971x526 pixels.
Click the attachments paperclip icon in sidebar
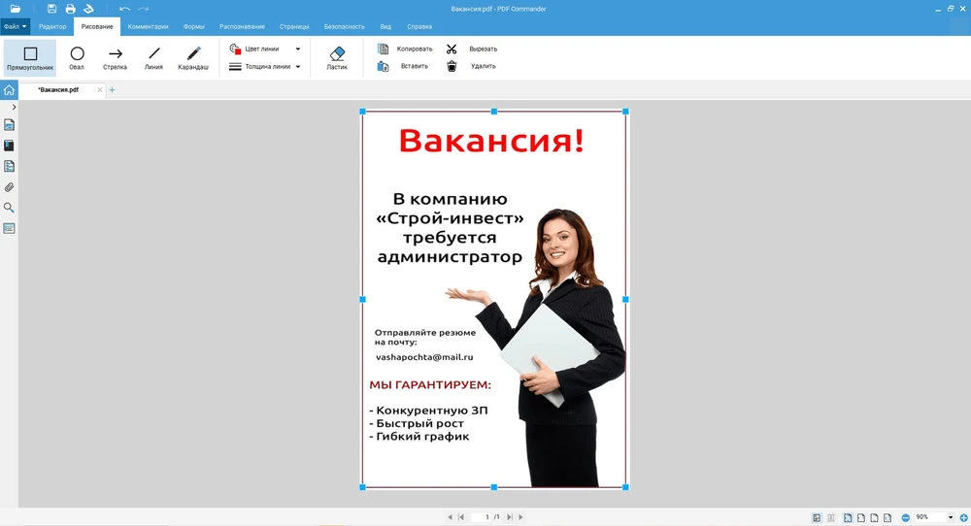click(10, 187)
